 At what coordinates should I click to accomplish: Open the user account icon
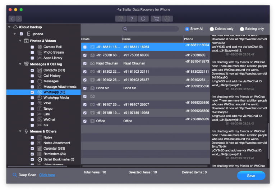click(167, 18)
